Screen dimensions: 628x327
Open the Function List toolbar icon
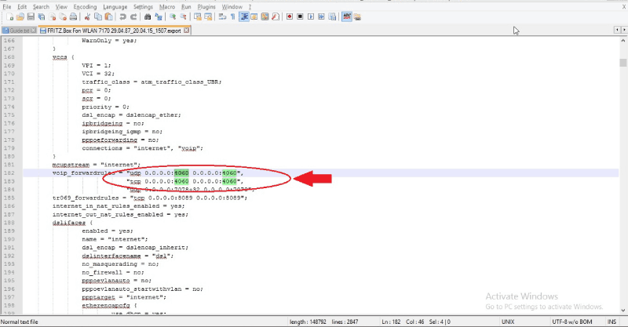click(276, 16)
